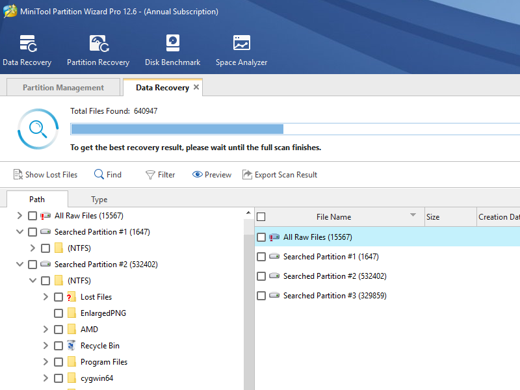
Task: Collapse Searched Partition #2 in the tree
Action: [19, 265]
